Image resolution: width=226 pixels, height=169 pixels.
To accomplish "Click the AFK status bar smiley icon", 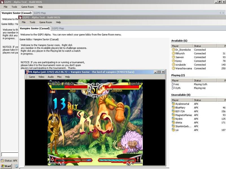I will [x=2, y=161].
